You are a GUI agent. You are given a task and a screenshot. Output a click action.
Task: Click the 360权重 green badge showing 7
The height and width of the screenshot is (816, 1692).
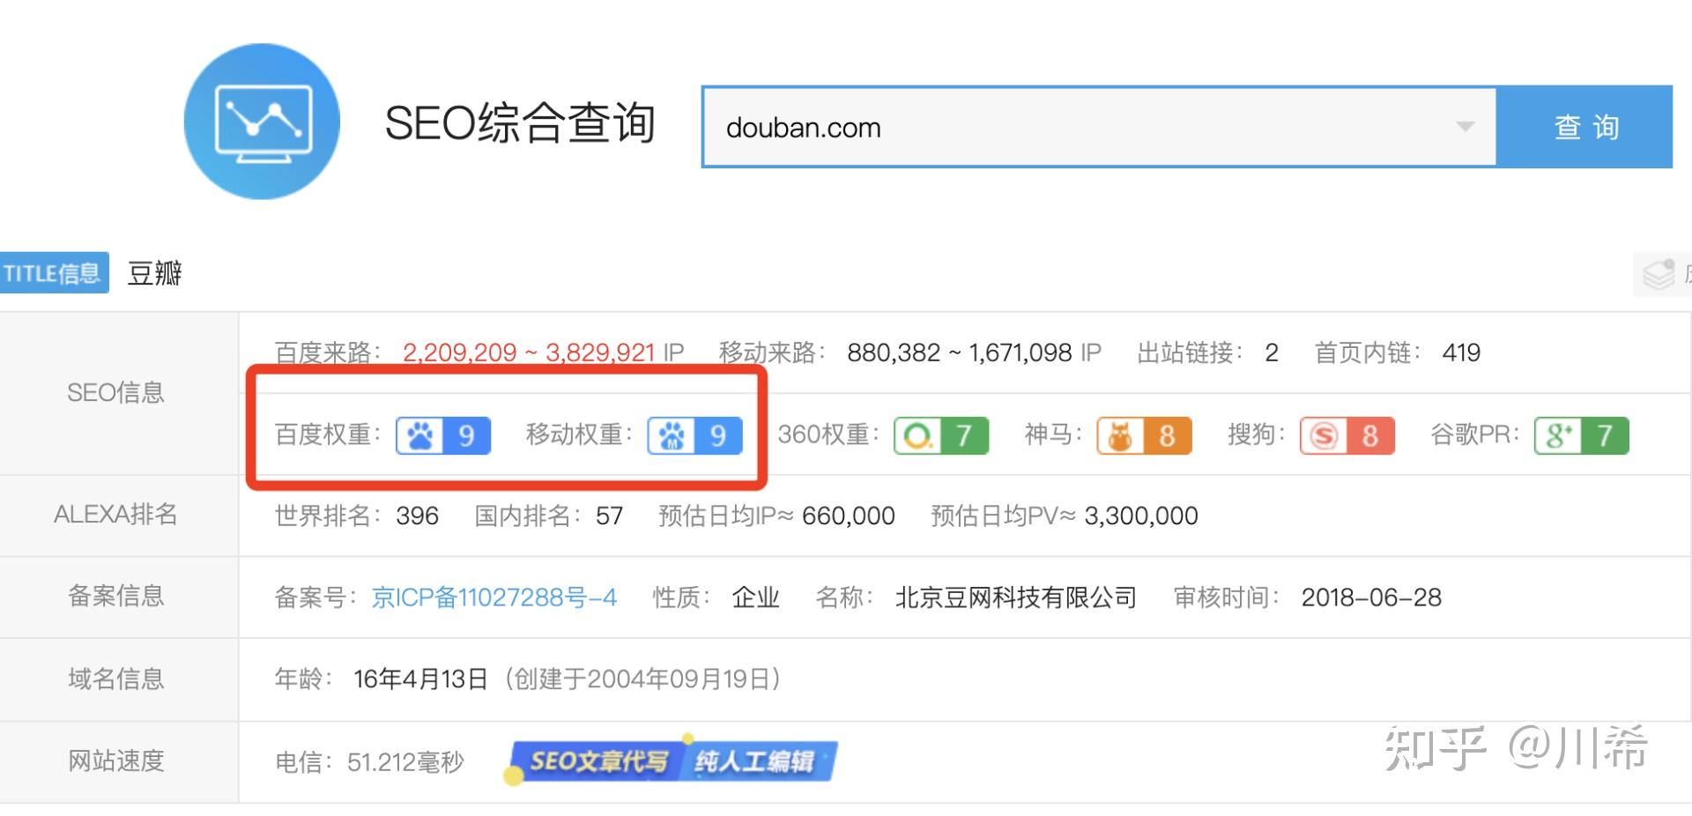tap(941, 435)
